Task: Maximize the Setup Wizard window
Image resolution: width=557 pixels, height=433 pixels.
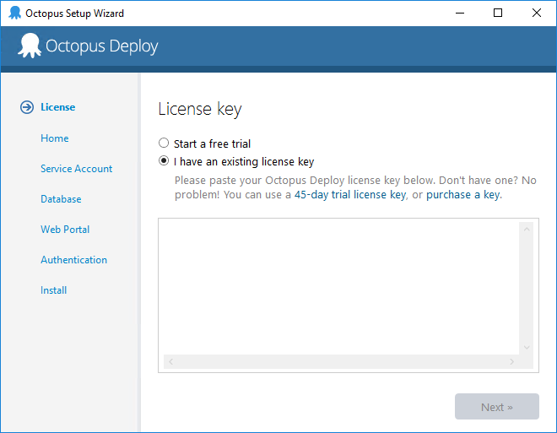Action: (x=498, y=14)
